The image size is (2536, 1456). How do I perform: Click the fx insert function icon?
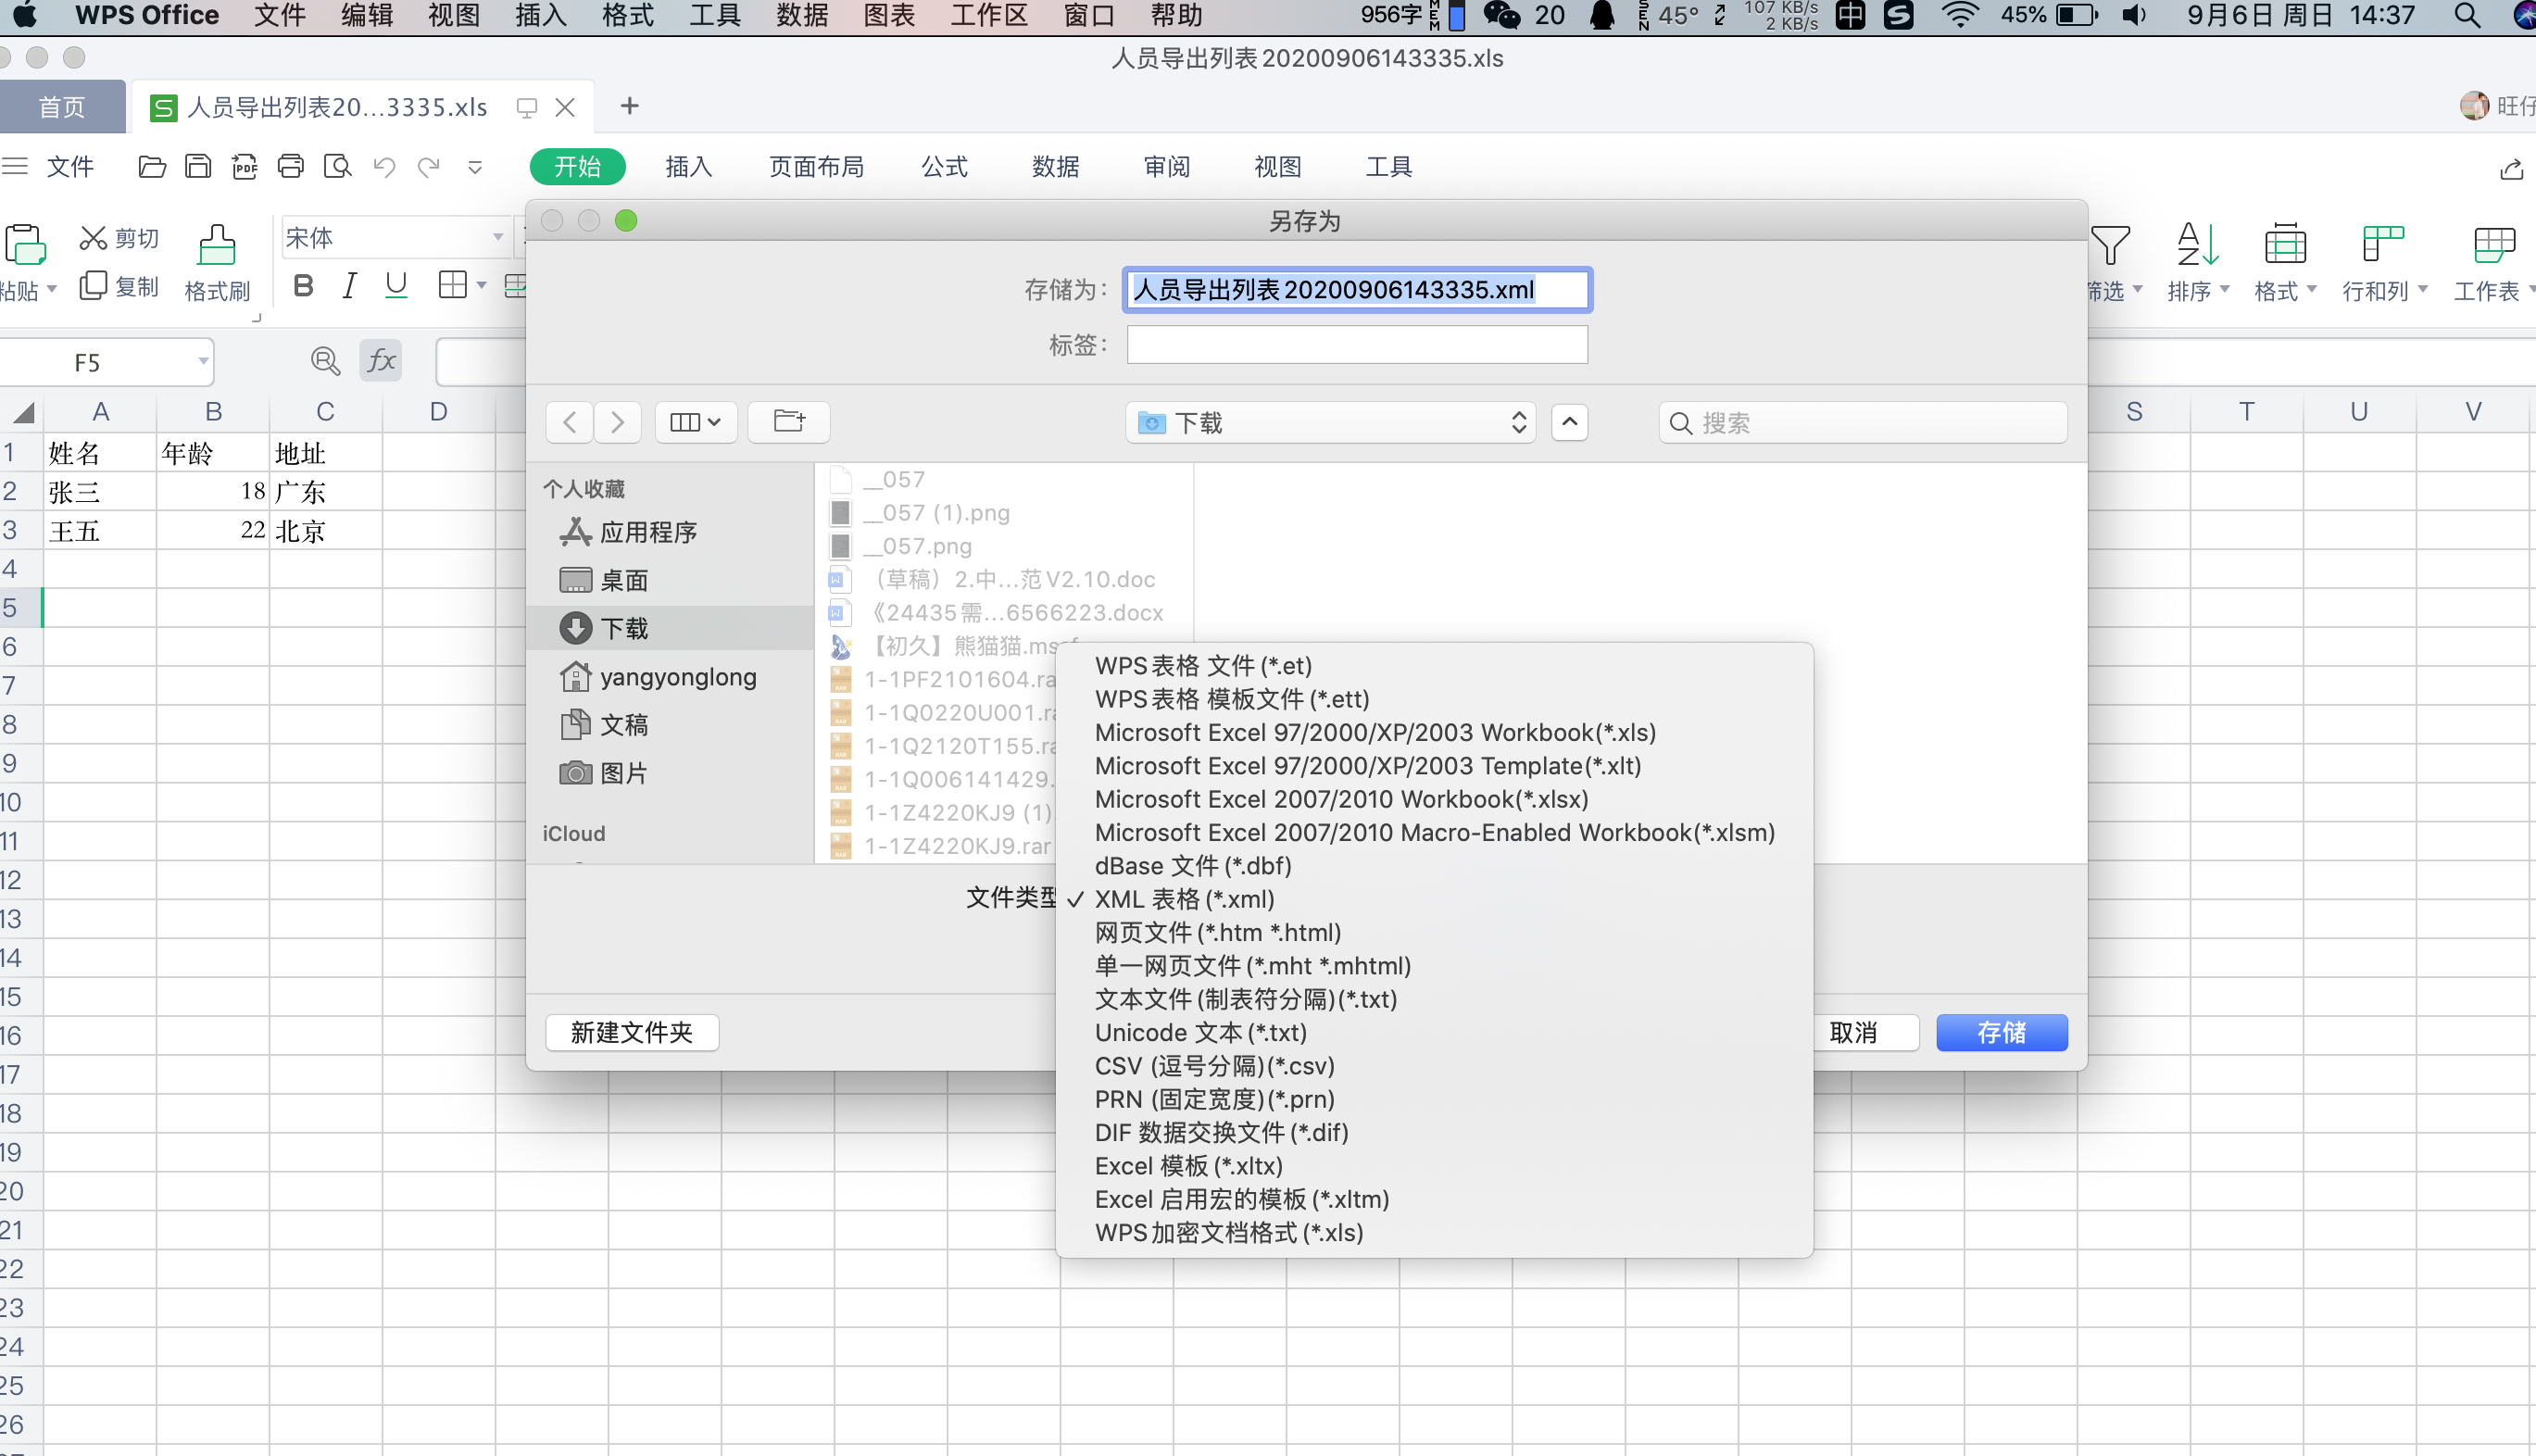click(381, 361)
